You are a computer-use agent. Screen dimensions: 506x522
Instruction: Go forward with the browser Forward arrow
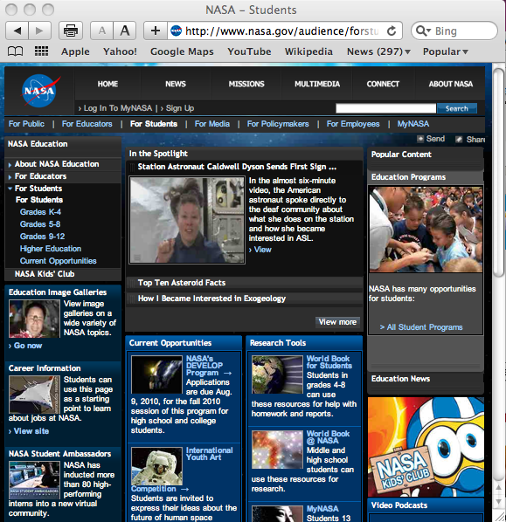point(39,31)
